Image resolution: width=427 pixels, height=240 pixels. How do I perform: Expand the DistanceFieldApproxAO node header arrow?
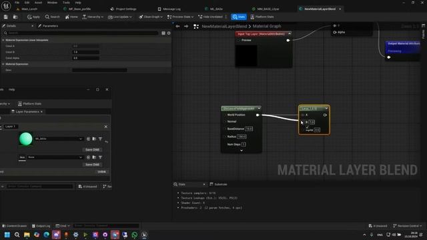point(259,109)
